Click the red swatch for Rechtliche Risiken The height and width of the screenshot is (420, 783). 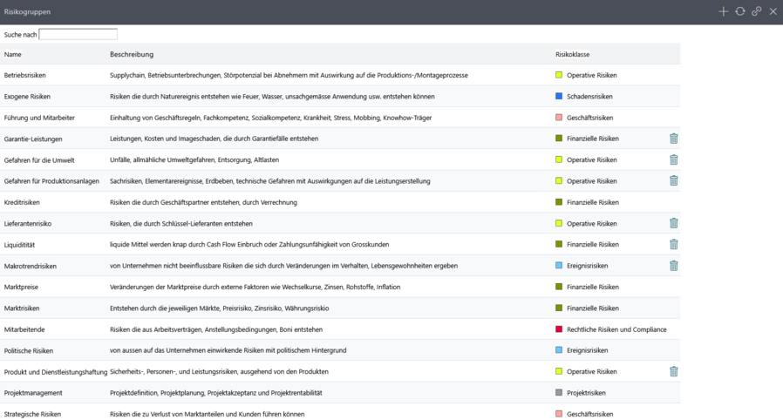[559, 329]
